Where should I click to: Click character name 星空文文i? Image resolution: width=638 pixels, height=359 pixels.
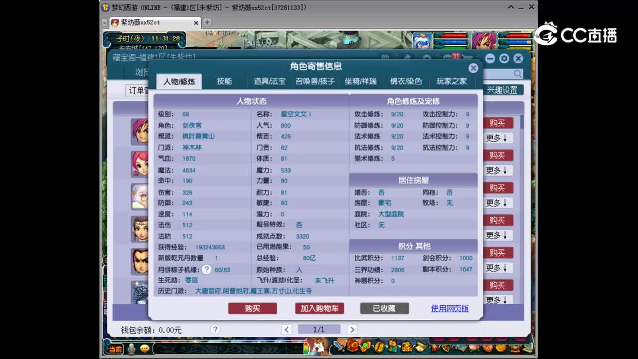(296, 114)
